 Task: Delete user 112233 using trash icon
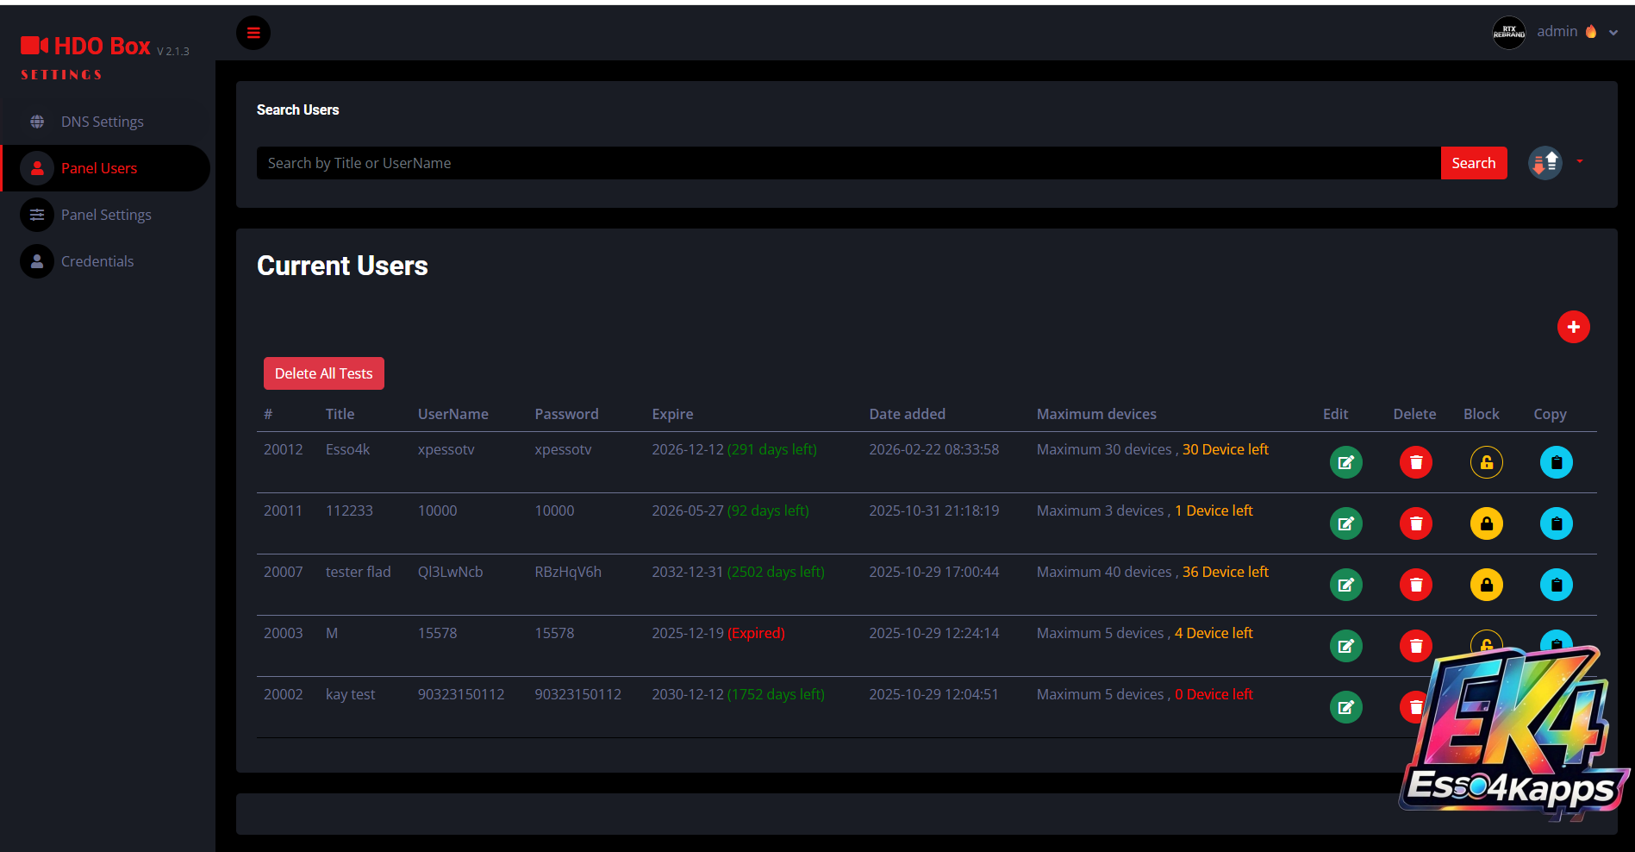tap(1415, 523)
